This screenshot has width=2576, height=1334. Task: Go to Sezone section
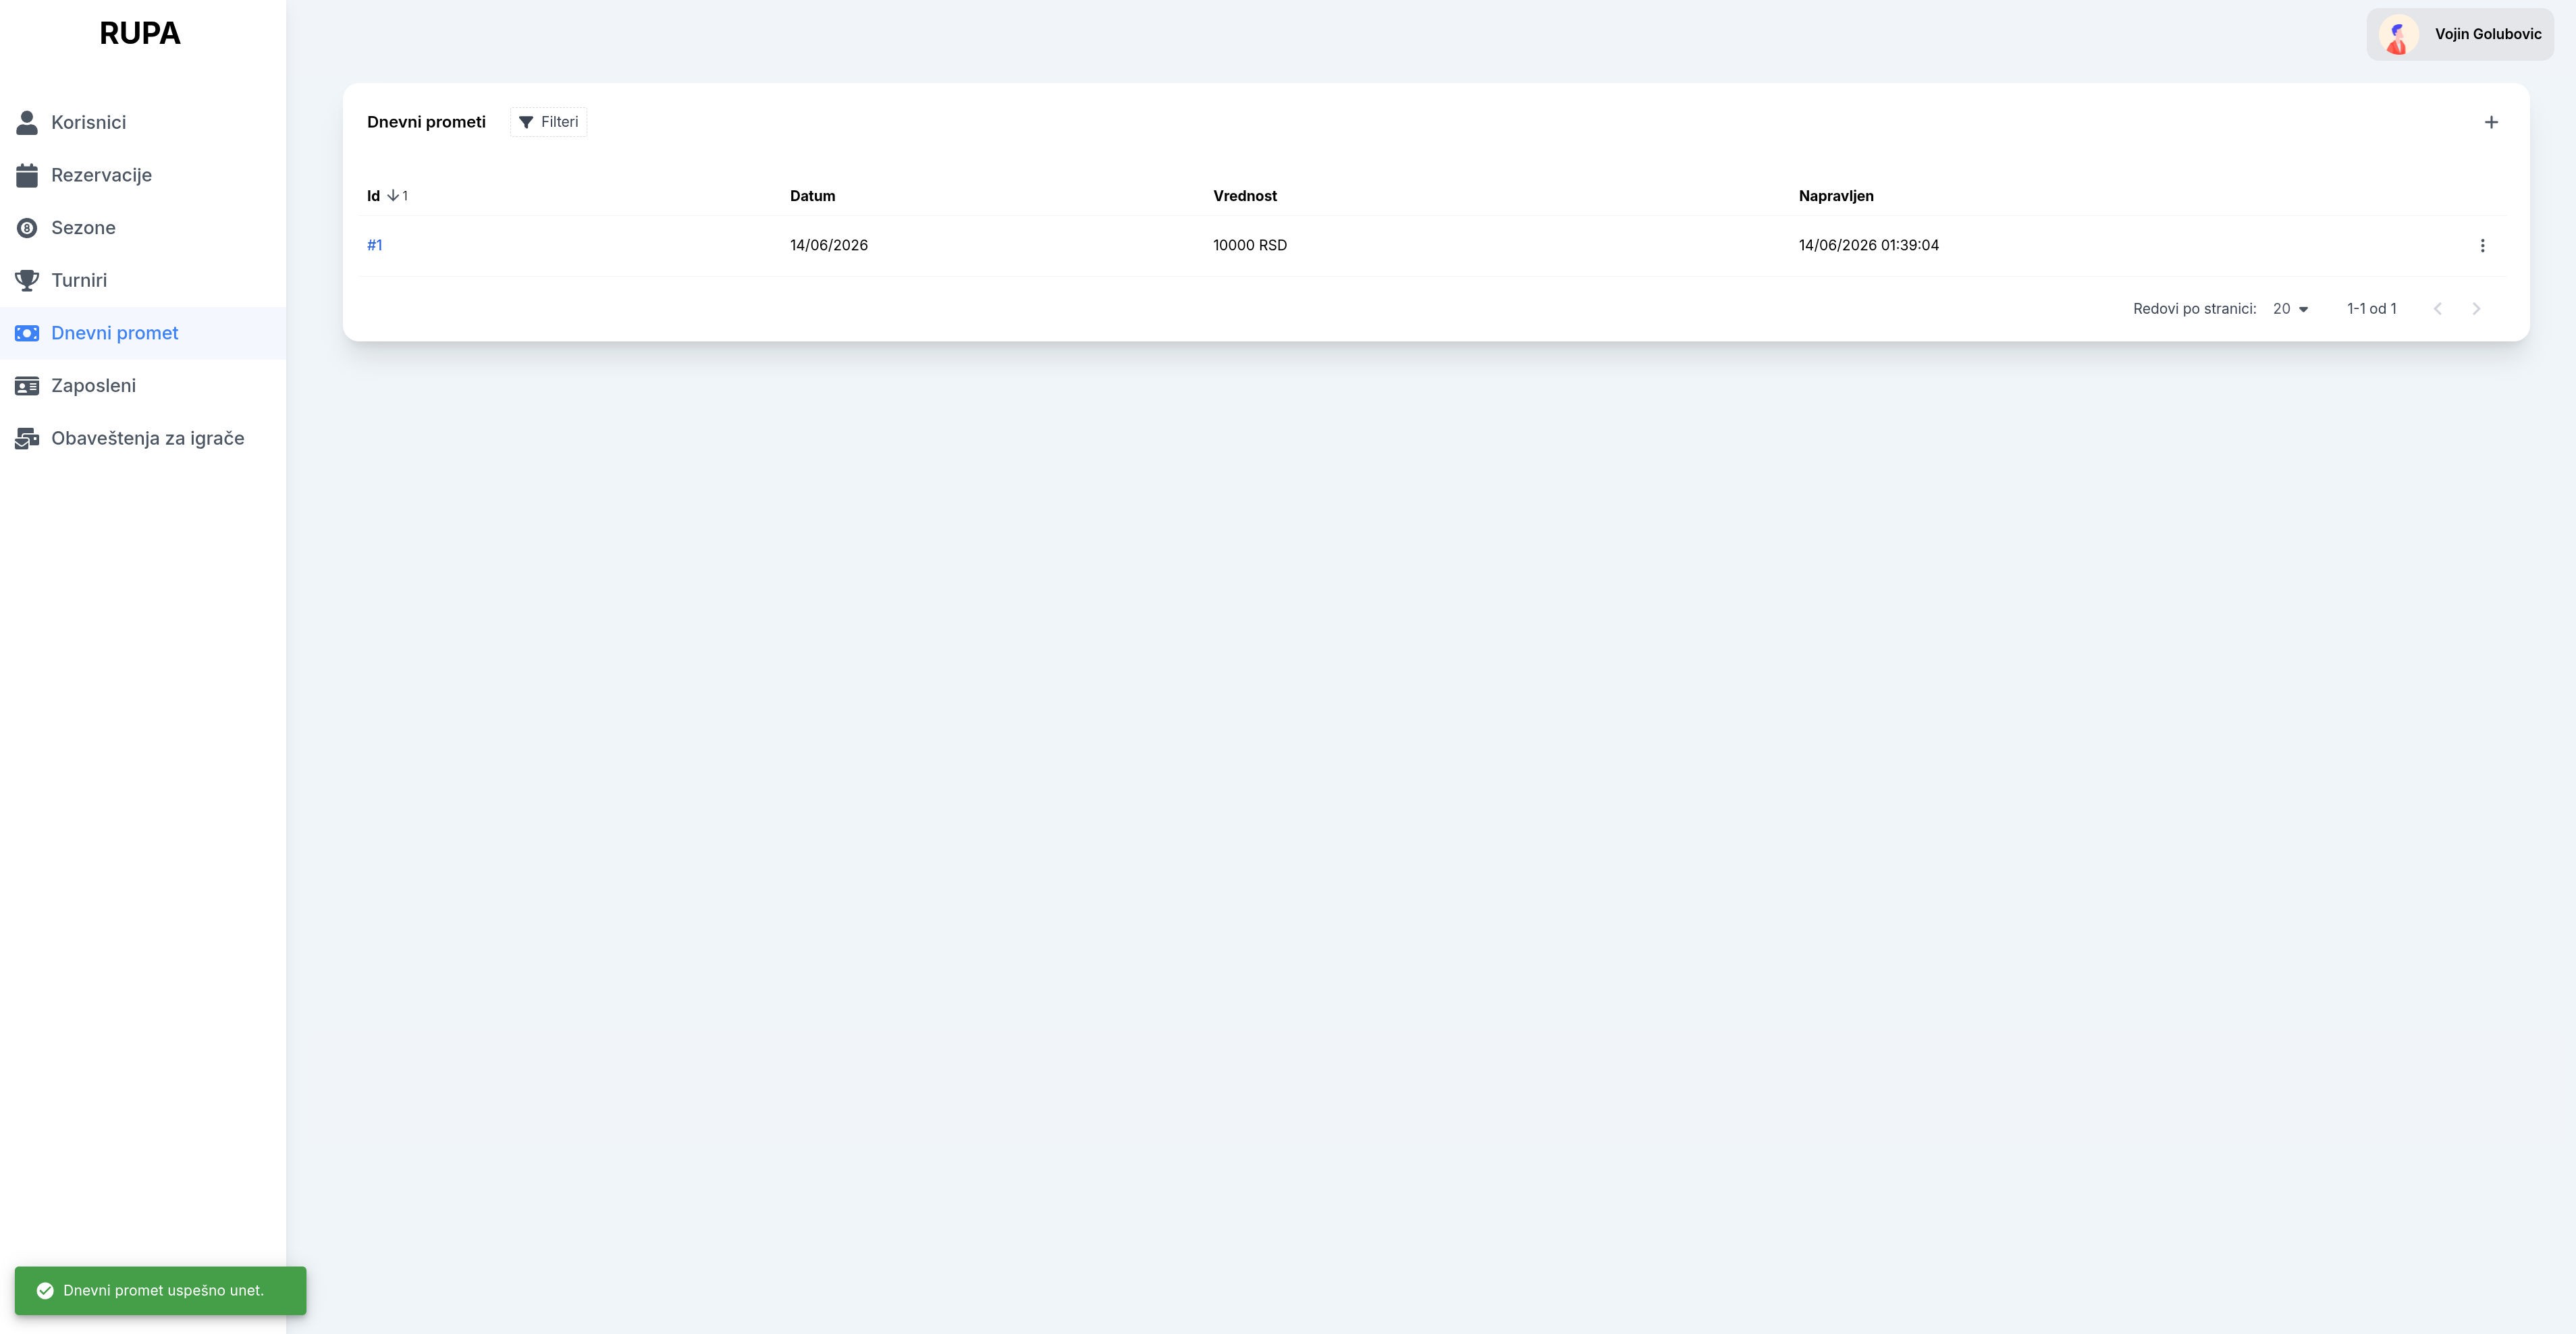[143, 228]
